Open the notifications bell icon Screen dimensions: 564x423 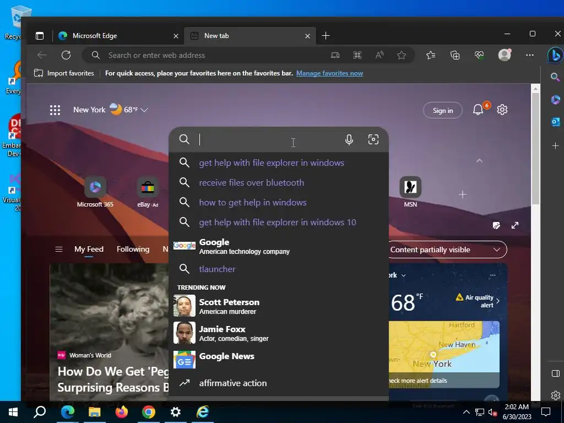[x=478, y=110]
